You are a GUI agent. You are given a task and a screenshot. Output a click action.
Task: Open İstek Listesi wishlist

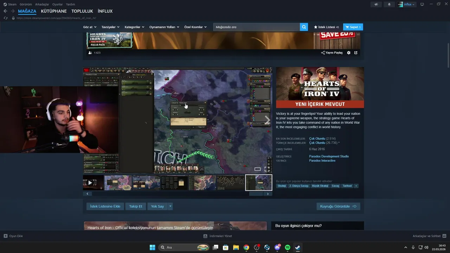pos(327,27)
